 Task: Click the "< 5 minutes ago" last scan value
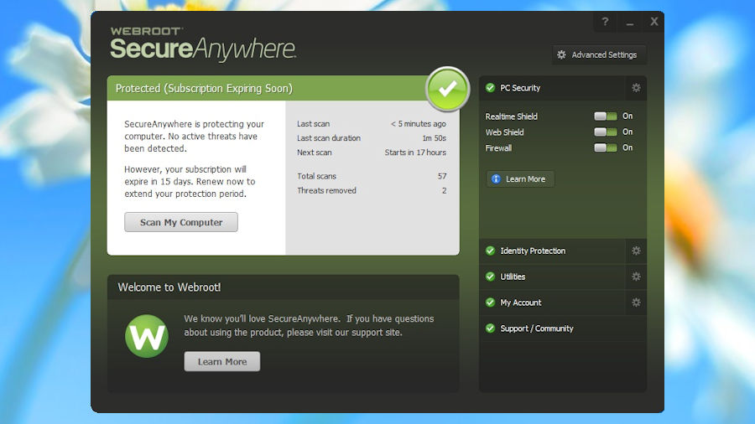tap(419, 124)
